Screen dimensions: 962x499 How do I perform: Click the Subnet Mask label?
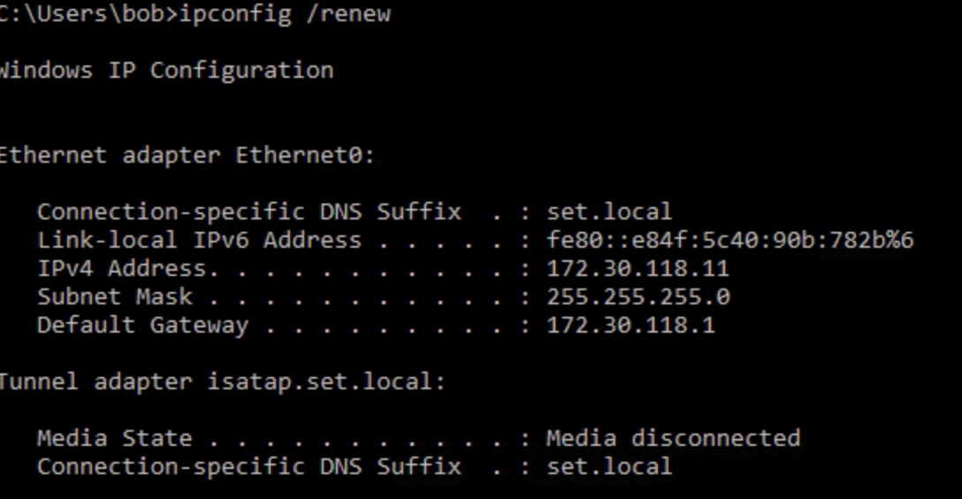coord(114,297)
